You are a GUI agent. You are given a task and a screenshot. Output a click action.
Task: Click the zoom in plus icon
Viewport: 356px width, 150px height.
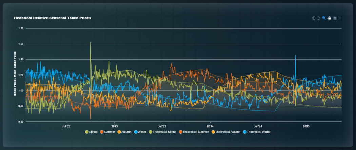pyautogui.click(x=313, y=18)
